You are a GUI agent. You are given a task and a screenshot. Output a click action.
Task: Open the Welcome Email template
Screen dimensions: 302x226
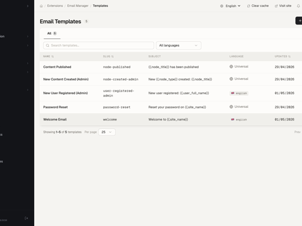[55, 119]
